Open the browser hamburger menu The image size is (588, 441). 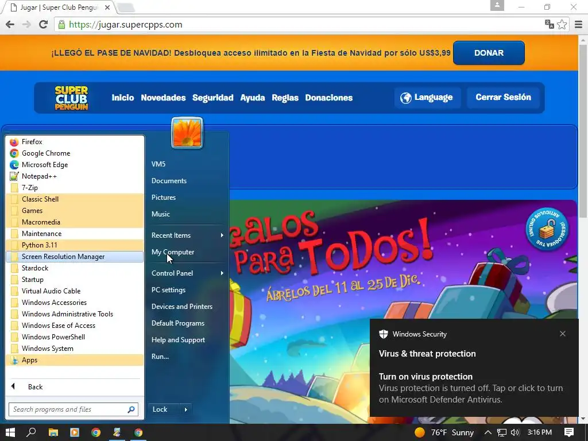[578, 24]
